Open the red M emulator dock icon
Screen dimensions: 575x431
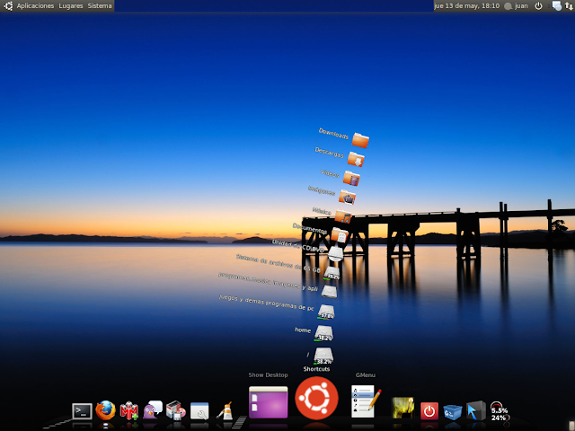click(129, 410)
